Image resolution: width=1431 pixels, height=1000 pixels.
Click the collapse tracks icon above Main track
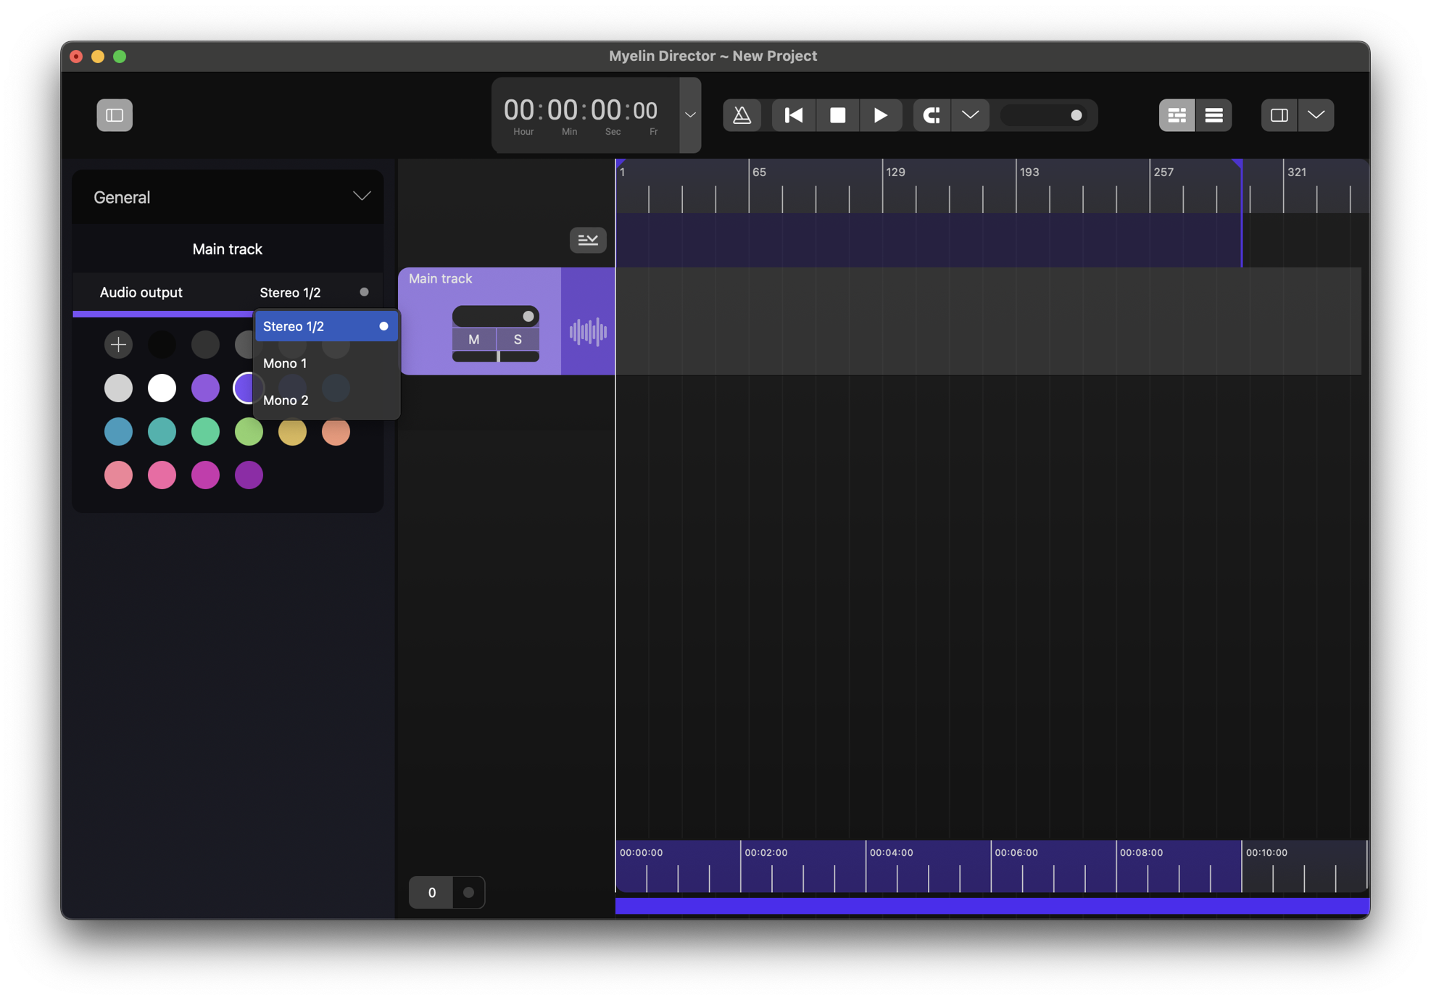pos(588,240)
